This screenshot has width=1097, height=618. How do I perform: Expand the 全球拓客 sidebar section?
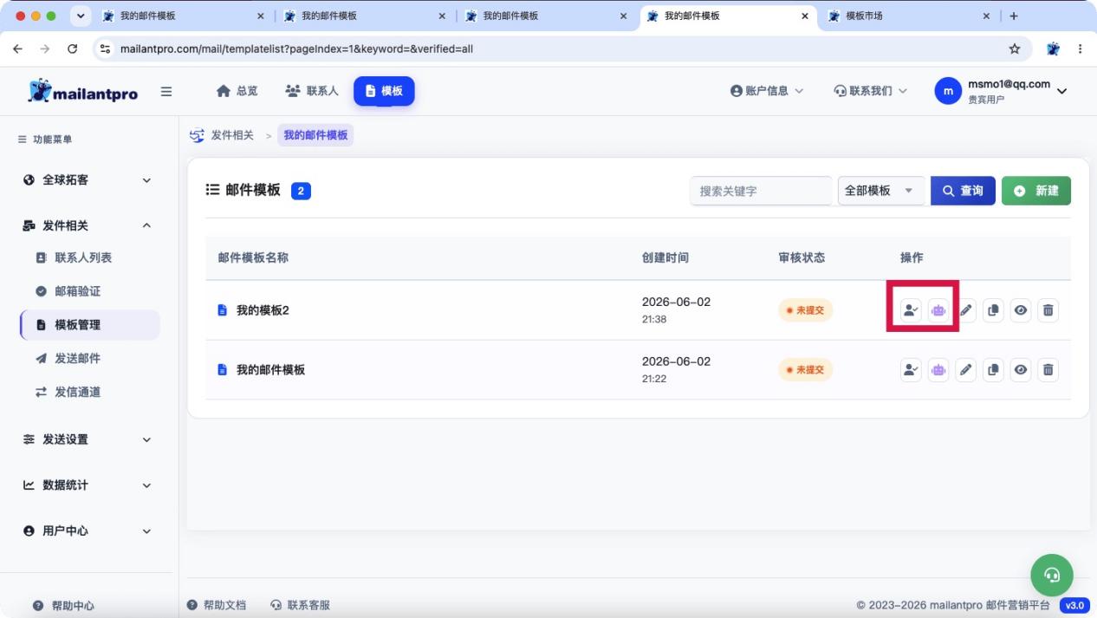tap(87, 180)
